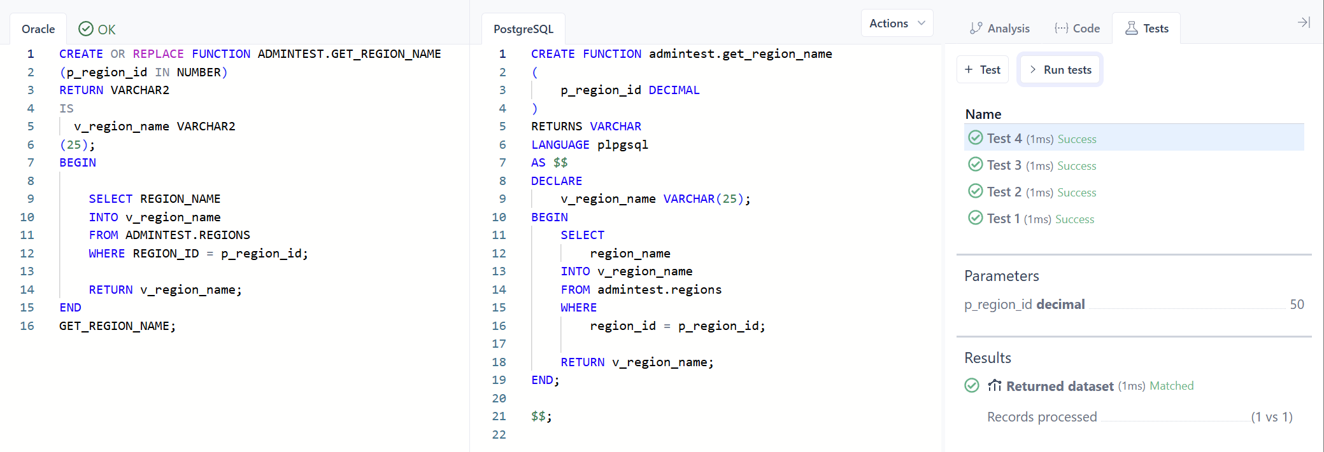Switch to the Code tab
Viewport: 1324px width, 452px height.
point(1077,29)
